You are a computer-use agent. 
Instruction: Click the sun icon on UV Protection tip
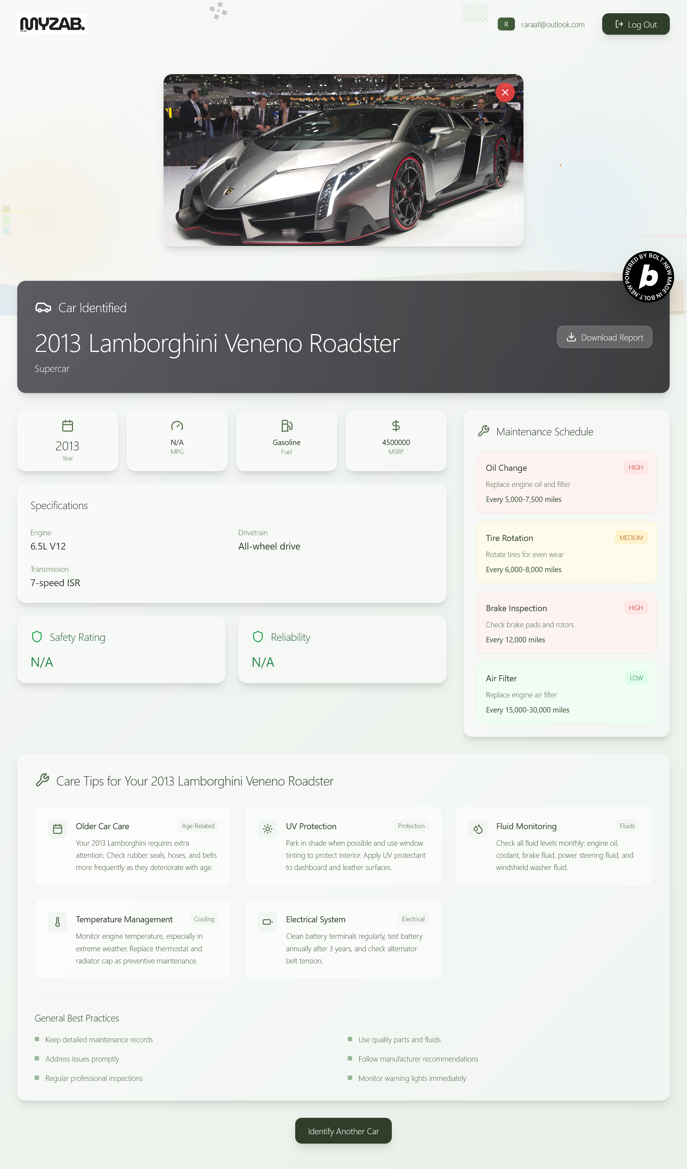[268, 829]
